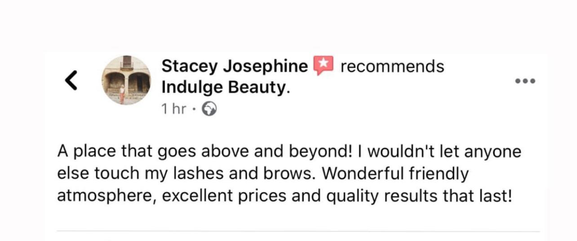Image resolution: width=577 pixels, height=241 pixels.
Task: Open Stacey Josephine's round profile picture
Action: click(x=126, y=80)
